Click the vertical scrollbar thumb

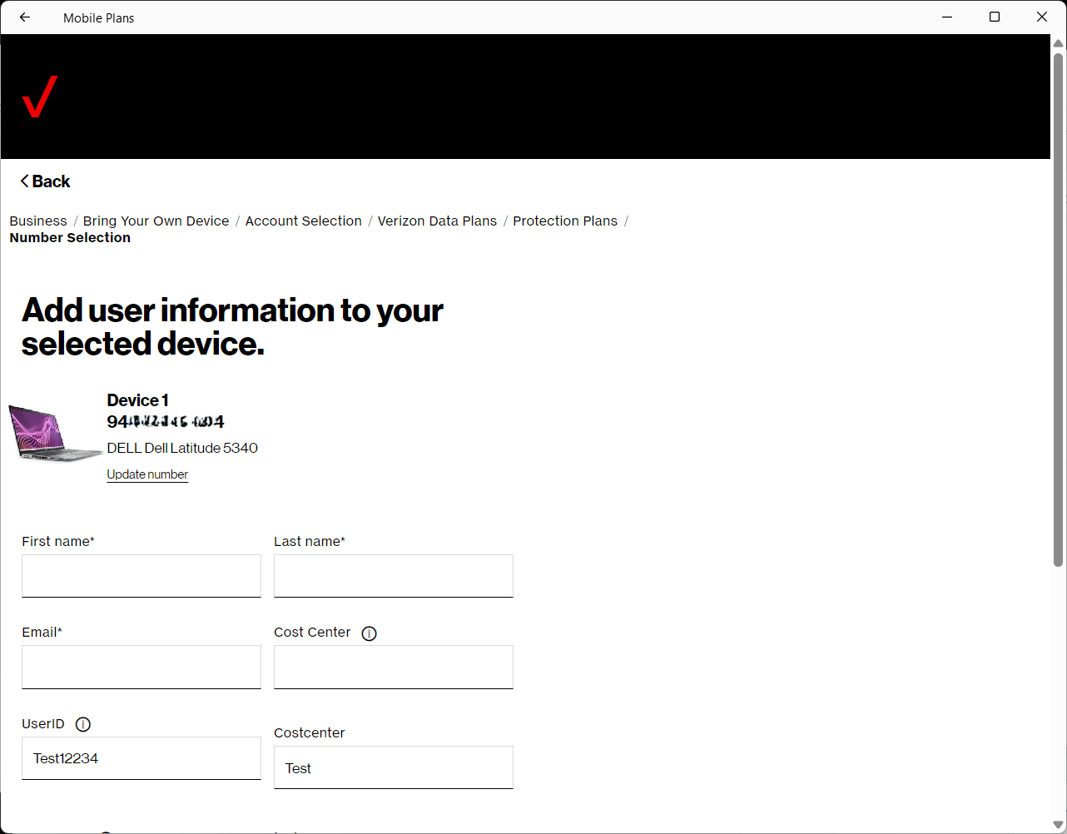[x=1058, y=308]
